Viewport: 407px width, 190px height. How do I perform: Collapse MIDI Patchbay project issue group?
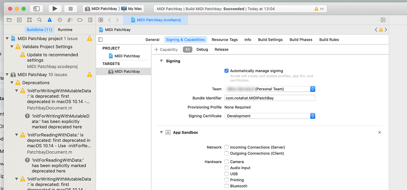[x=7, y=39]
